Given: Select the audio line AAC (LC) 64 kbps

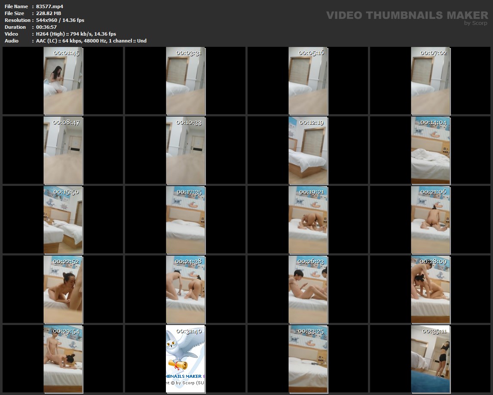Looking at the screenshot, I should pos(91,41).
